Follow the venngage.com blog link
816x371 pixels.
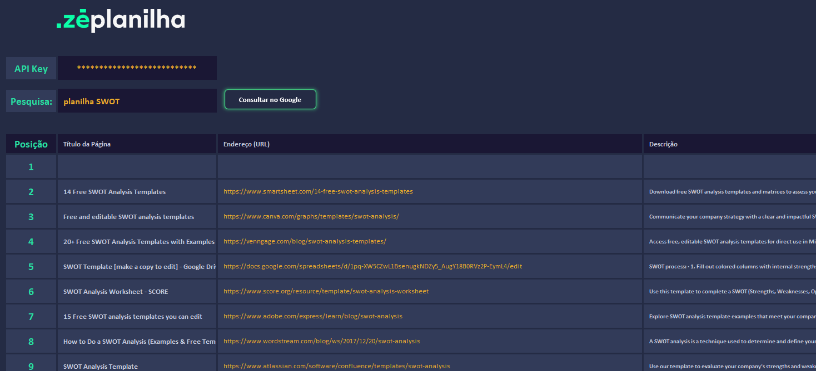click(x=305, y=241)
